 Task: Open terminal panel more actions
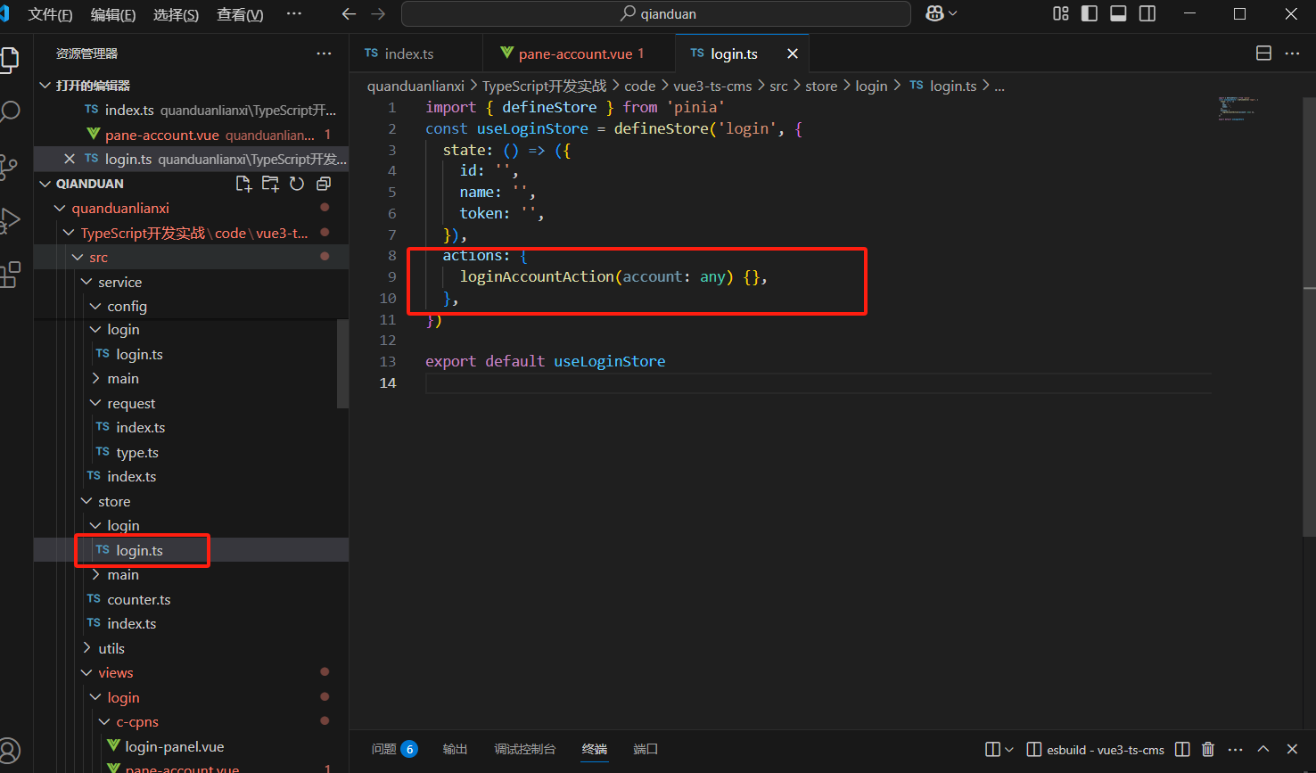point(1235,749)
